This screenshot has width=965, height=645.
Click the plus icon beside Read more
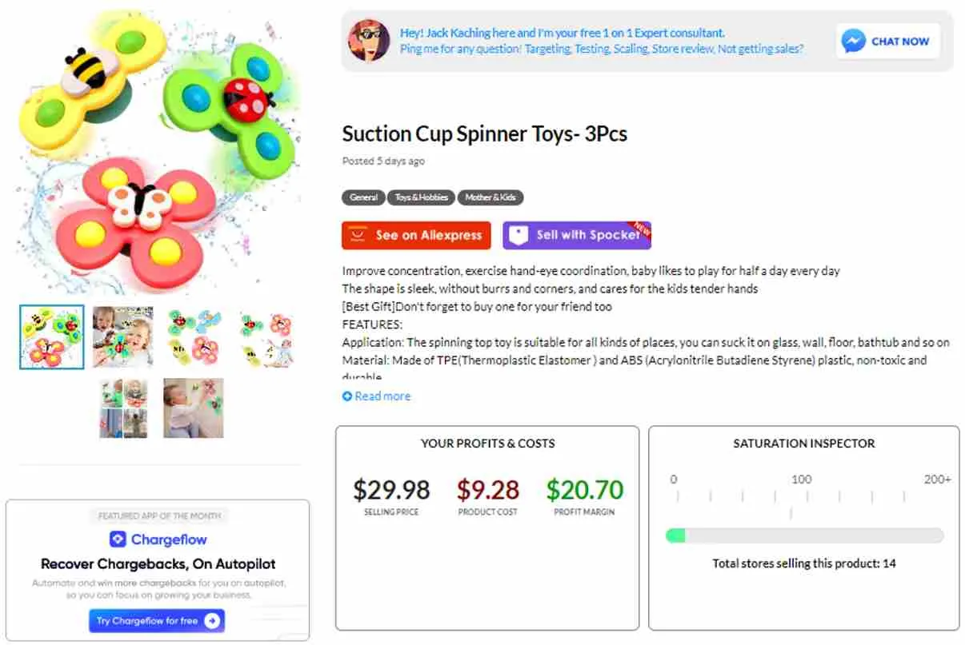pos(347,396)
